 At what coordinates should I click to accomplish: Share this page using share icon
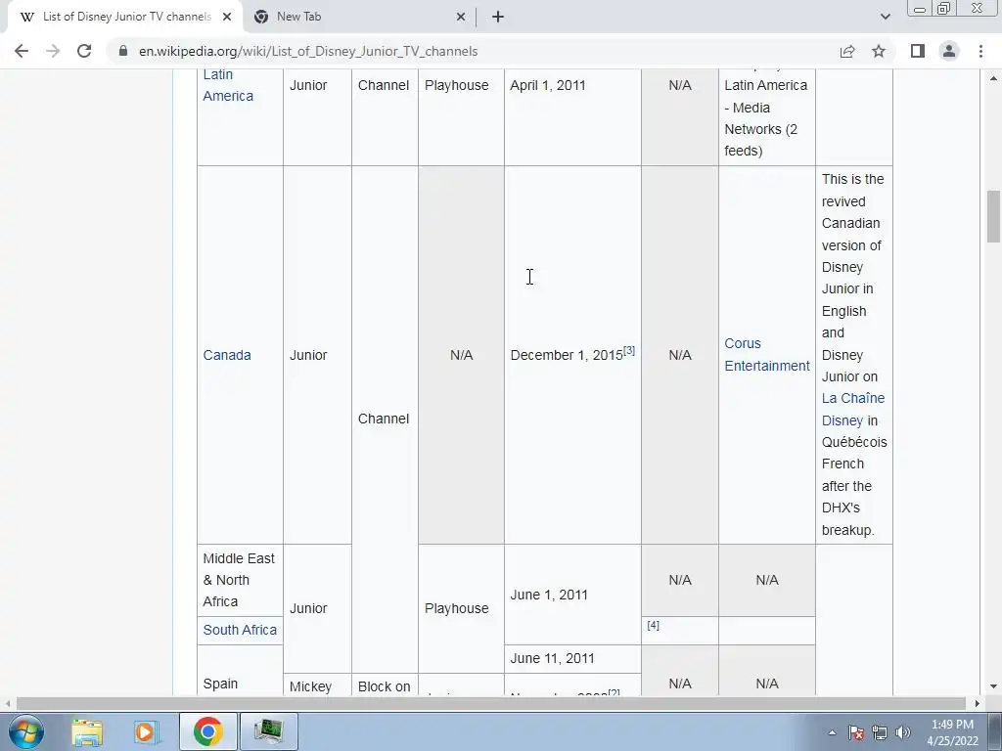pos(847,51)
